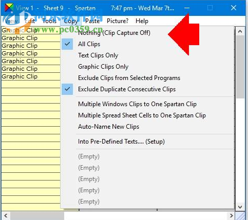The width and height of the screenshot is (248, 220).
Task: Click the horizontal scrollbar left arrow
Action: coord(6,215)
